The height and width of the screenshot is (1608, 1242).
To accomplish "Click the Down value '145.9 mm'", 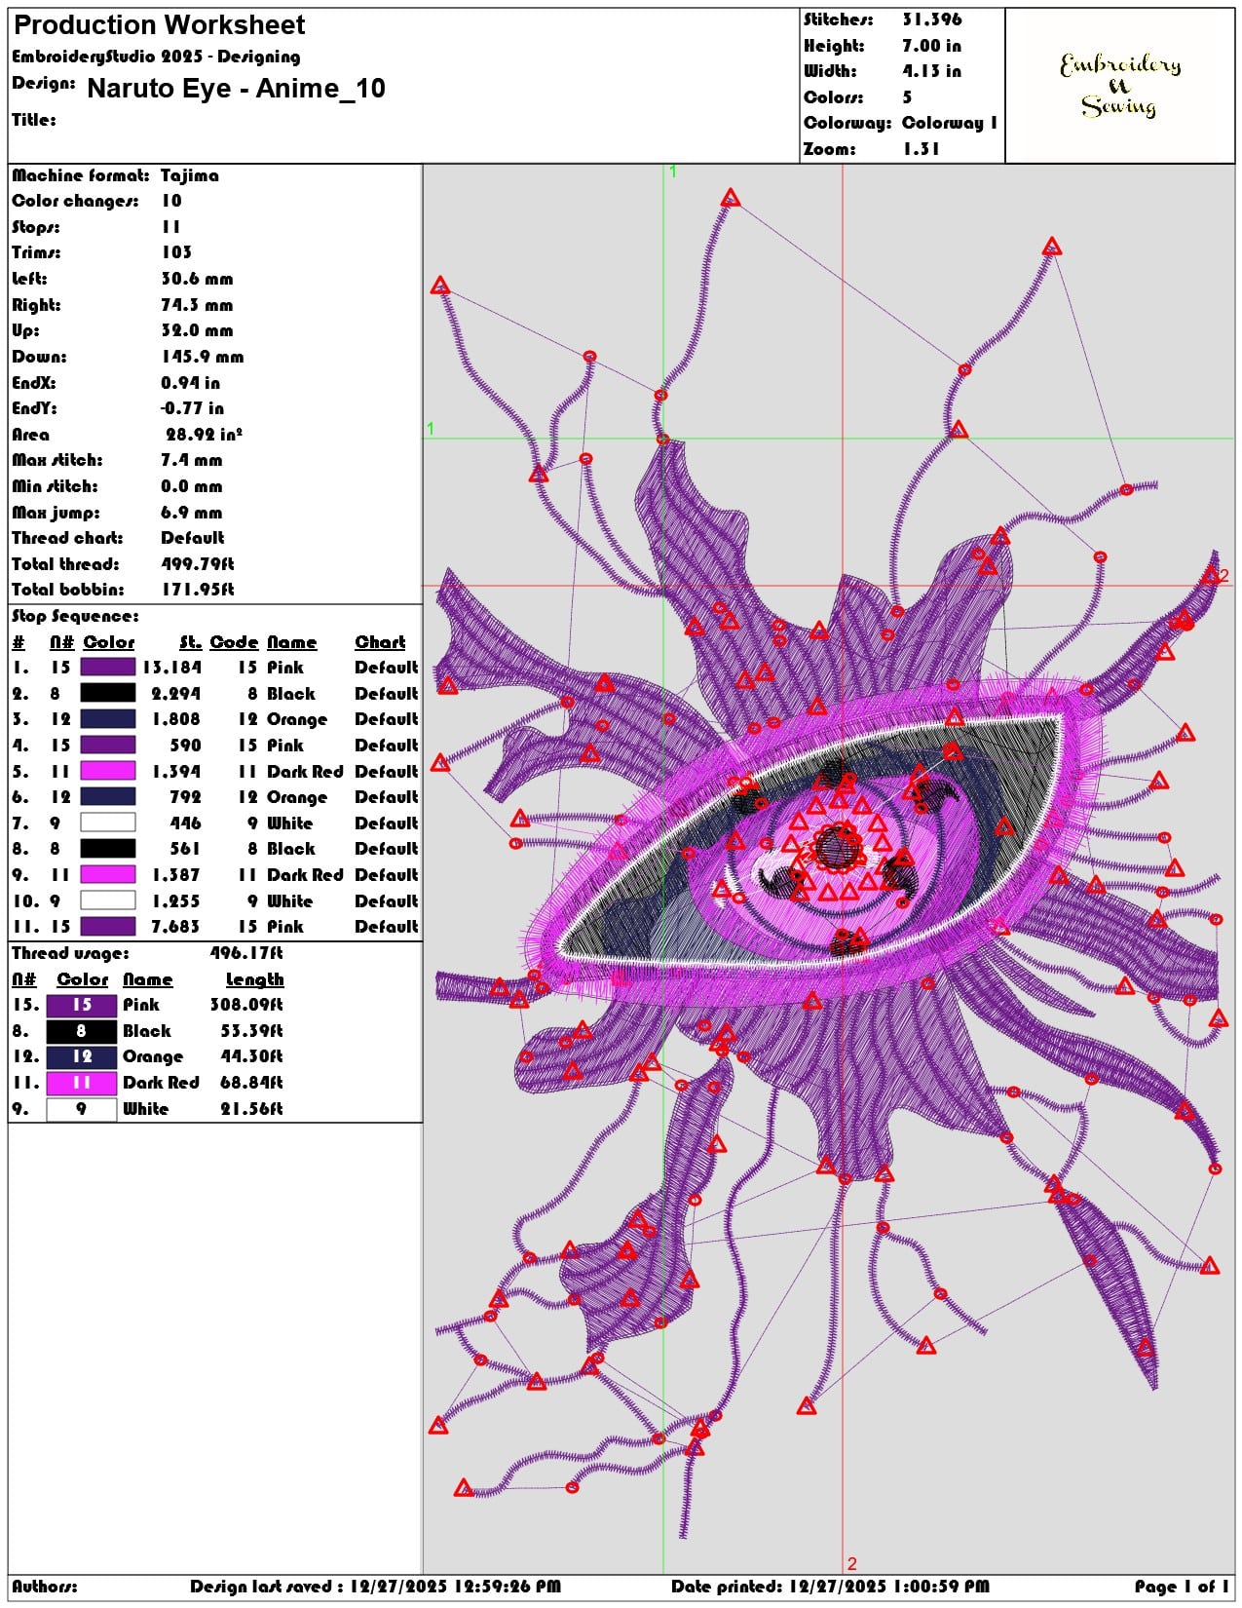I will [x=203, y=357].
